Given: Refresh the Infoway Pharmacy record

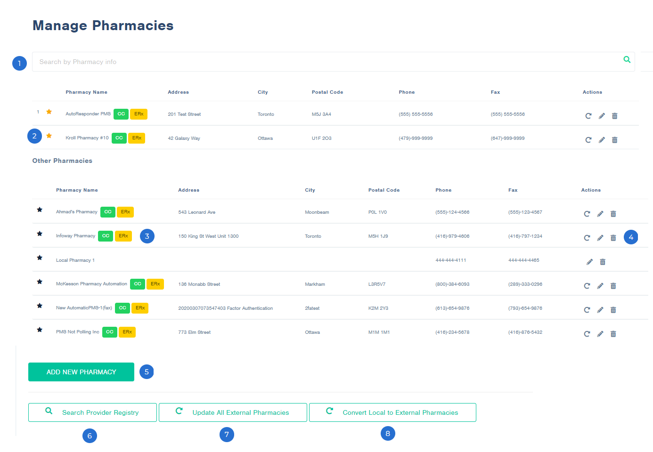Looking at the screenshot, I should pos(587,238).
